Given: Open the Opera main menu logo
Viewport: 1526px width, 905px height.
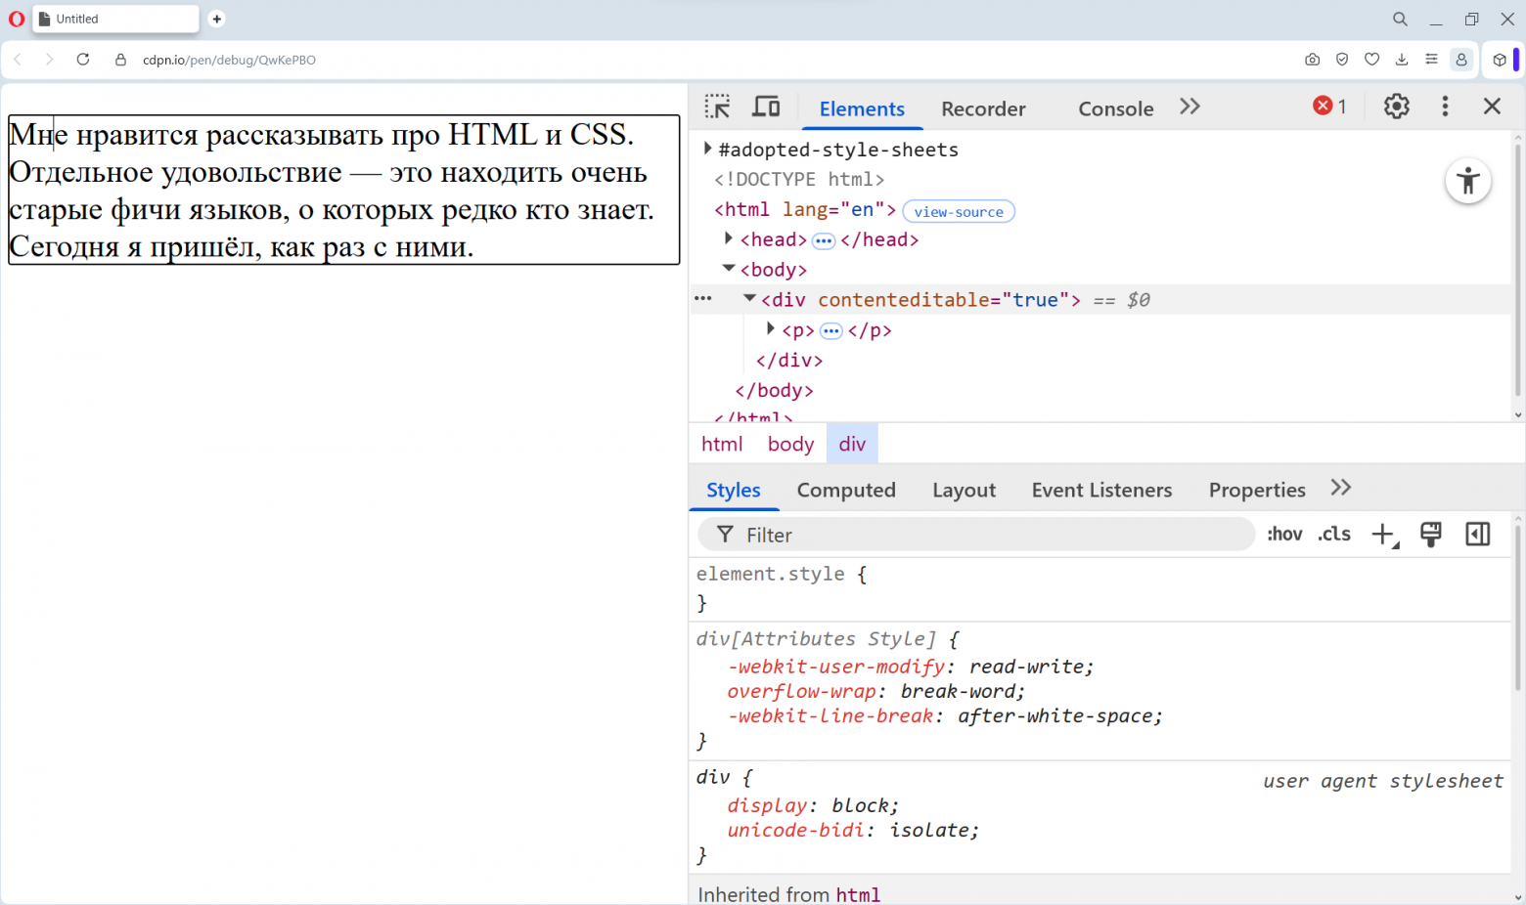Looking at the screenshot, I should (x=17, y=19).
